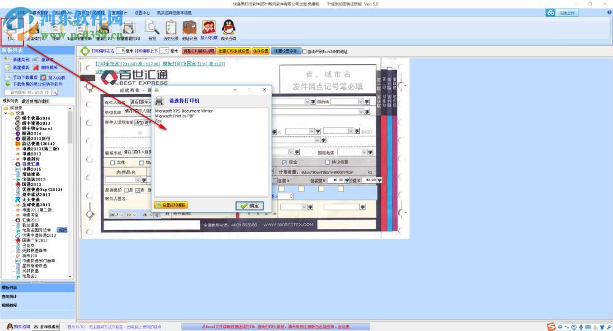Open 查询统计 section in the bottom left panel
Screen dimensions: 613x331
(9, 297)
